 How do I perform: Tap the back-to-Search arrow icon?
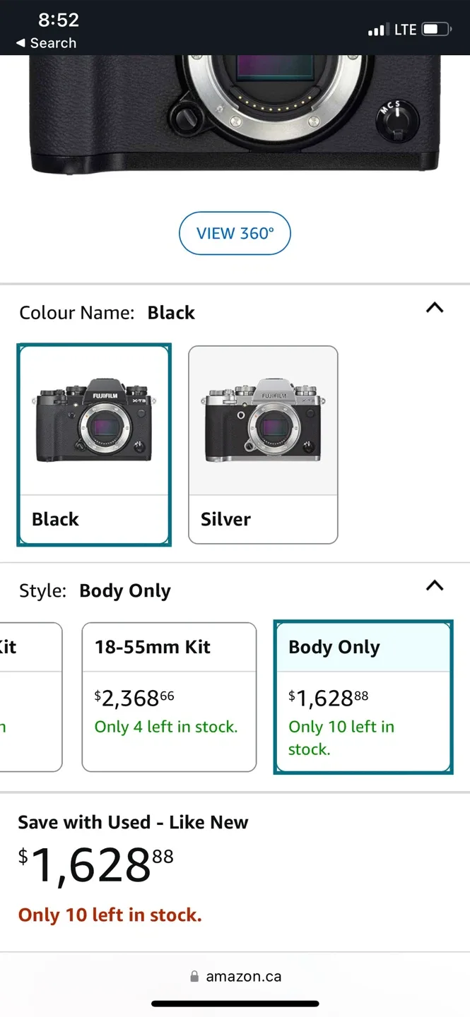(19, 43)
